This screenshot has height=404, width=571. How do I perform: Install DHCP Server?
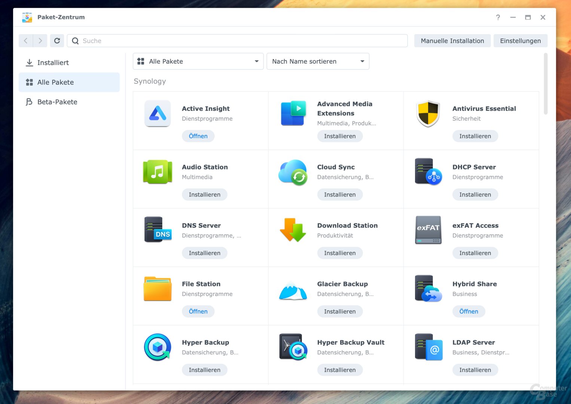coord(475,195)
